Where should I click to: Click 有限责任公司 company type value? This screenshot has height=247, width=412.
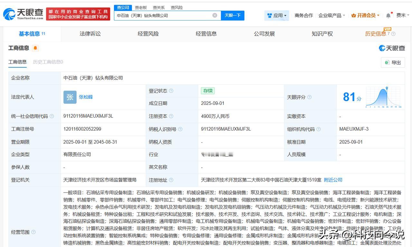(x=77, y=154)
